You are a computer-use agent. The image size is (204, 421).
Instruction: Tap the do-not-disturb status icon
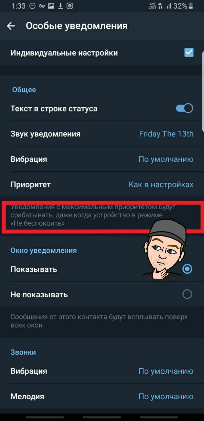pos(32,6)
